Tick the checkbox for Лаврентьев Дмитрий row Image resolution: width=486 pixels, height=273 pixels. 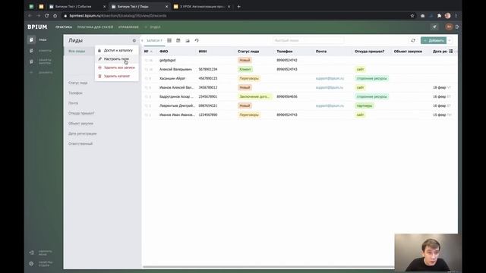pyautogui.click(x=146, y=106)
